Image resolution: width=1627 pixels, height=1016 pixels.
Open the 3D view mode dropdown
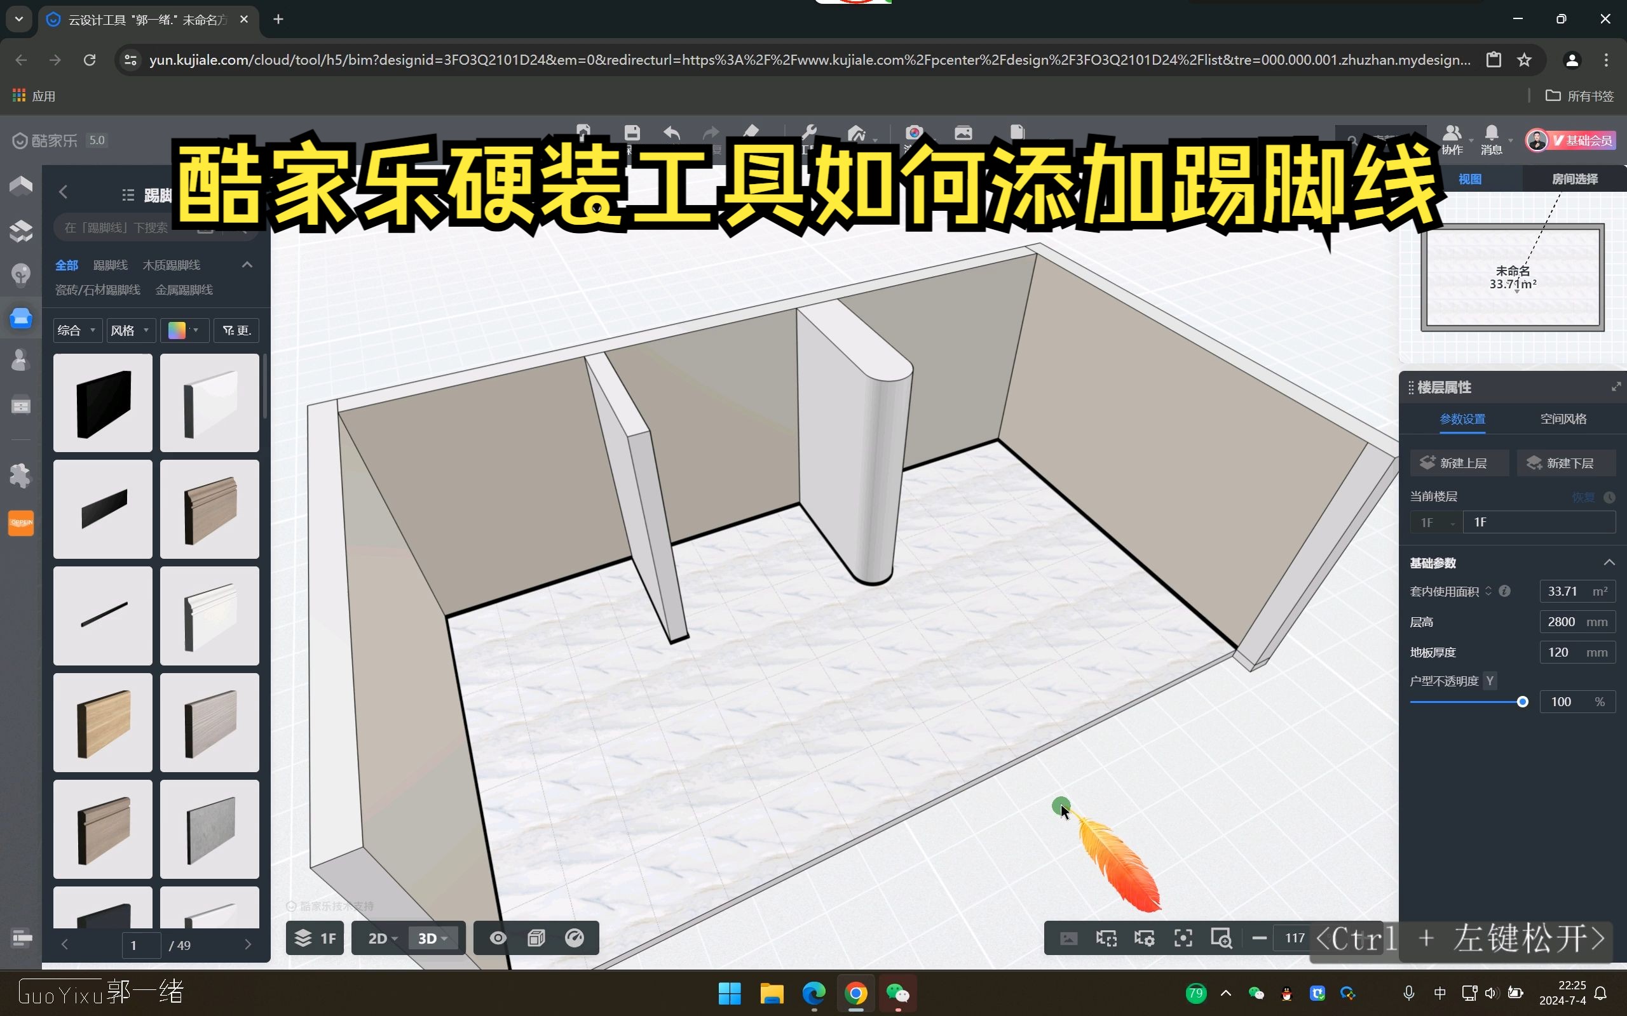(x=433, y=938)
